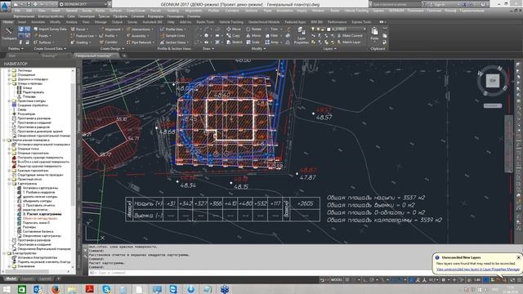Switch to the Analyze ribbon tab
The width and height of the screenshot is (523, 294).
tap(71, 22)
